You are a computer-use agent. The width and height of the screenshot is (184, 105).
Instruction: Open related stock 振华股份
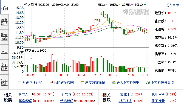tap(26, 101)
